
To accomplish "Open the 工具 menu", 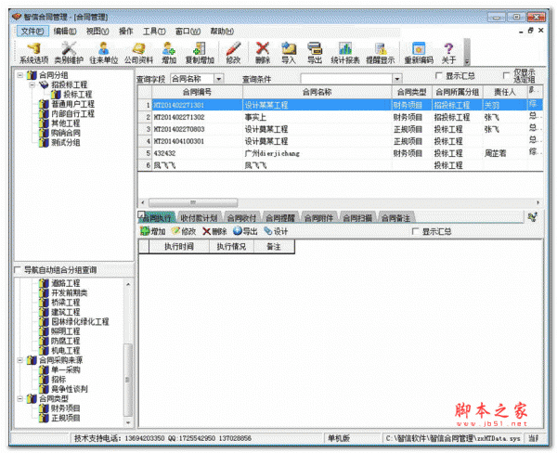I will tap(154, 32).
